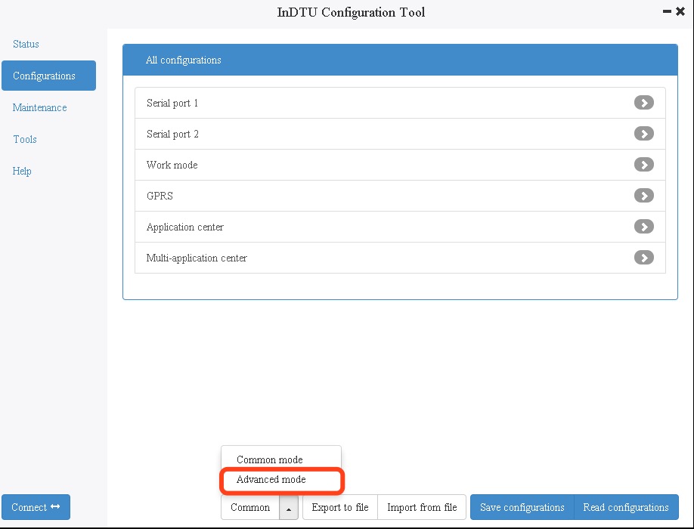
Task: Click Export to file
Action: [x=340, y=508]
